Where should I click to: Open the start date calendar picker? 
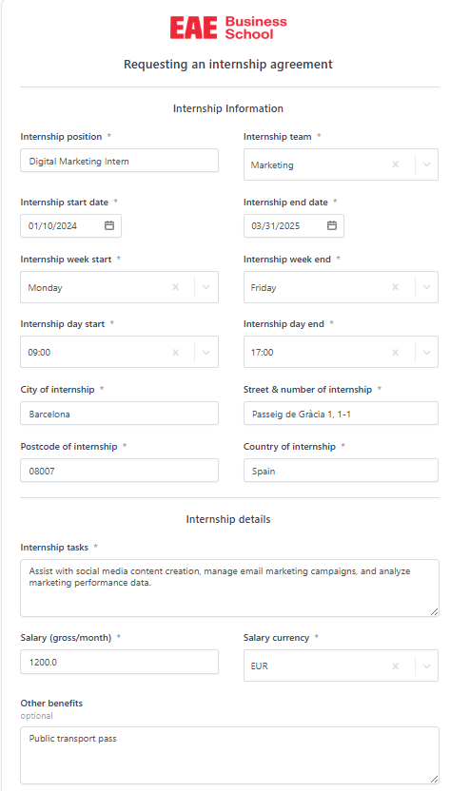(x=109, y=225)
